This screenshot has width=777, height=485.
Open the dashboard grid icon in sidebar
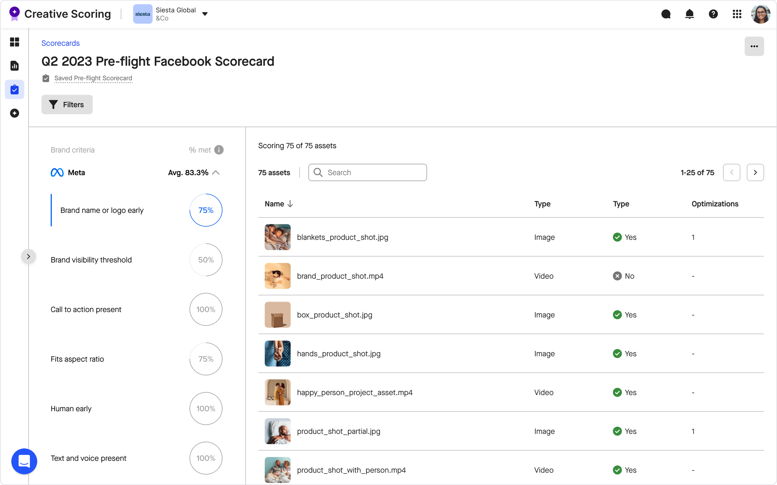pyautogui.click(x=14, y=42)
